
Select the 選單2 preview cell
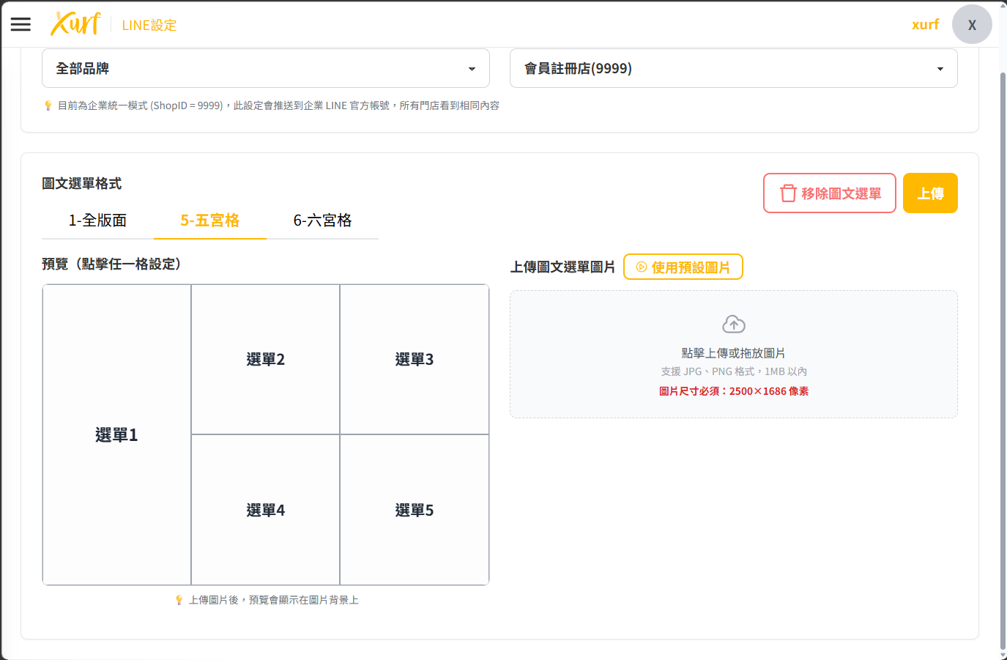tap(266, 360)
